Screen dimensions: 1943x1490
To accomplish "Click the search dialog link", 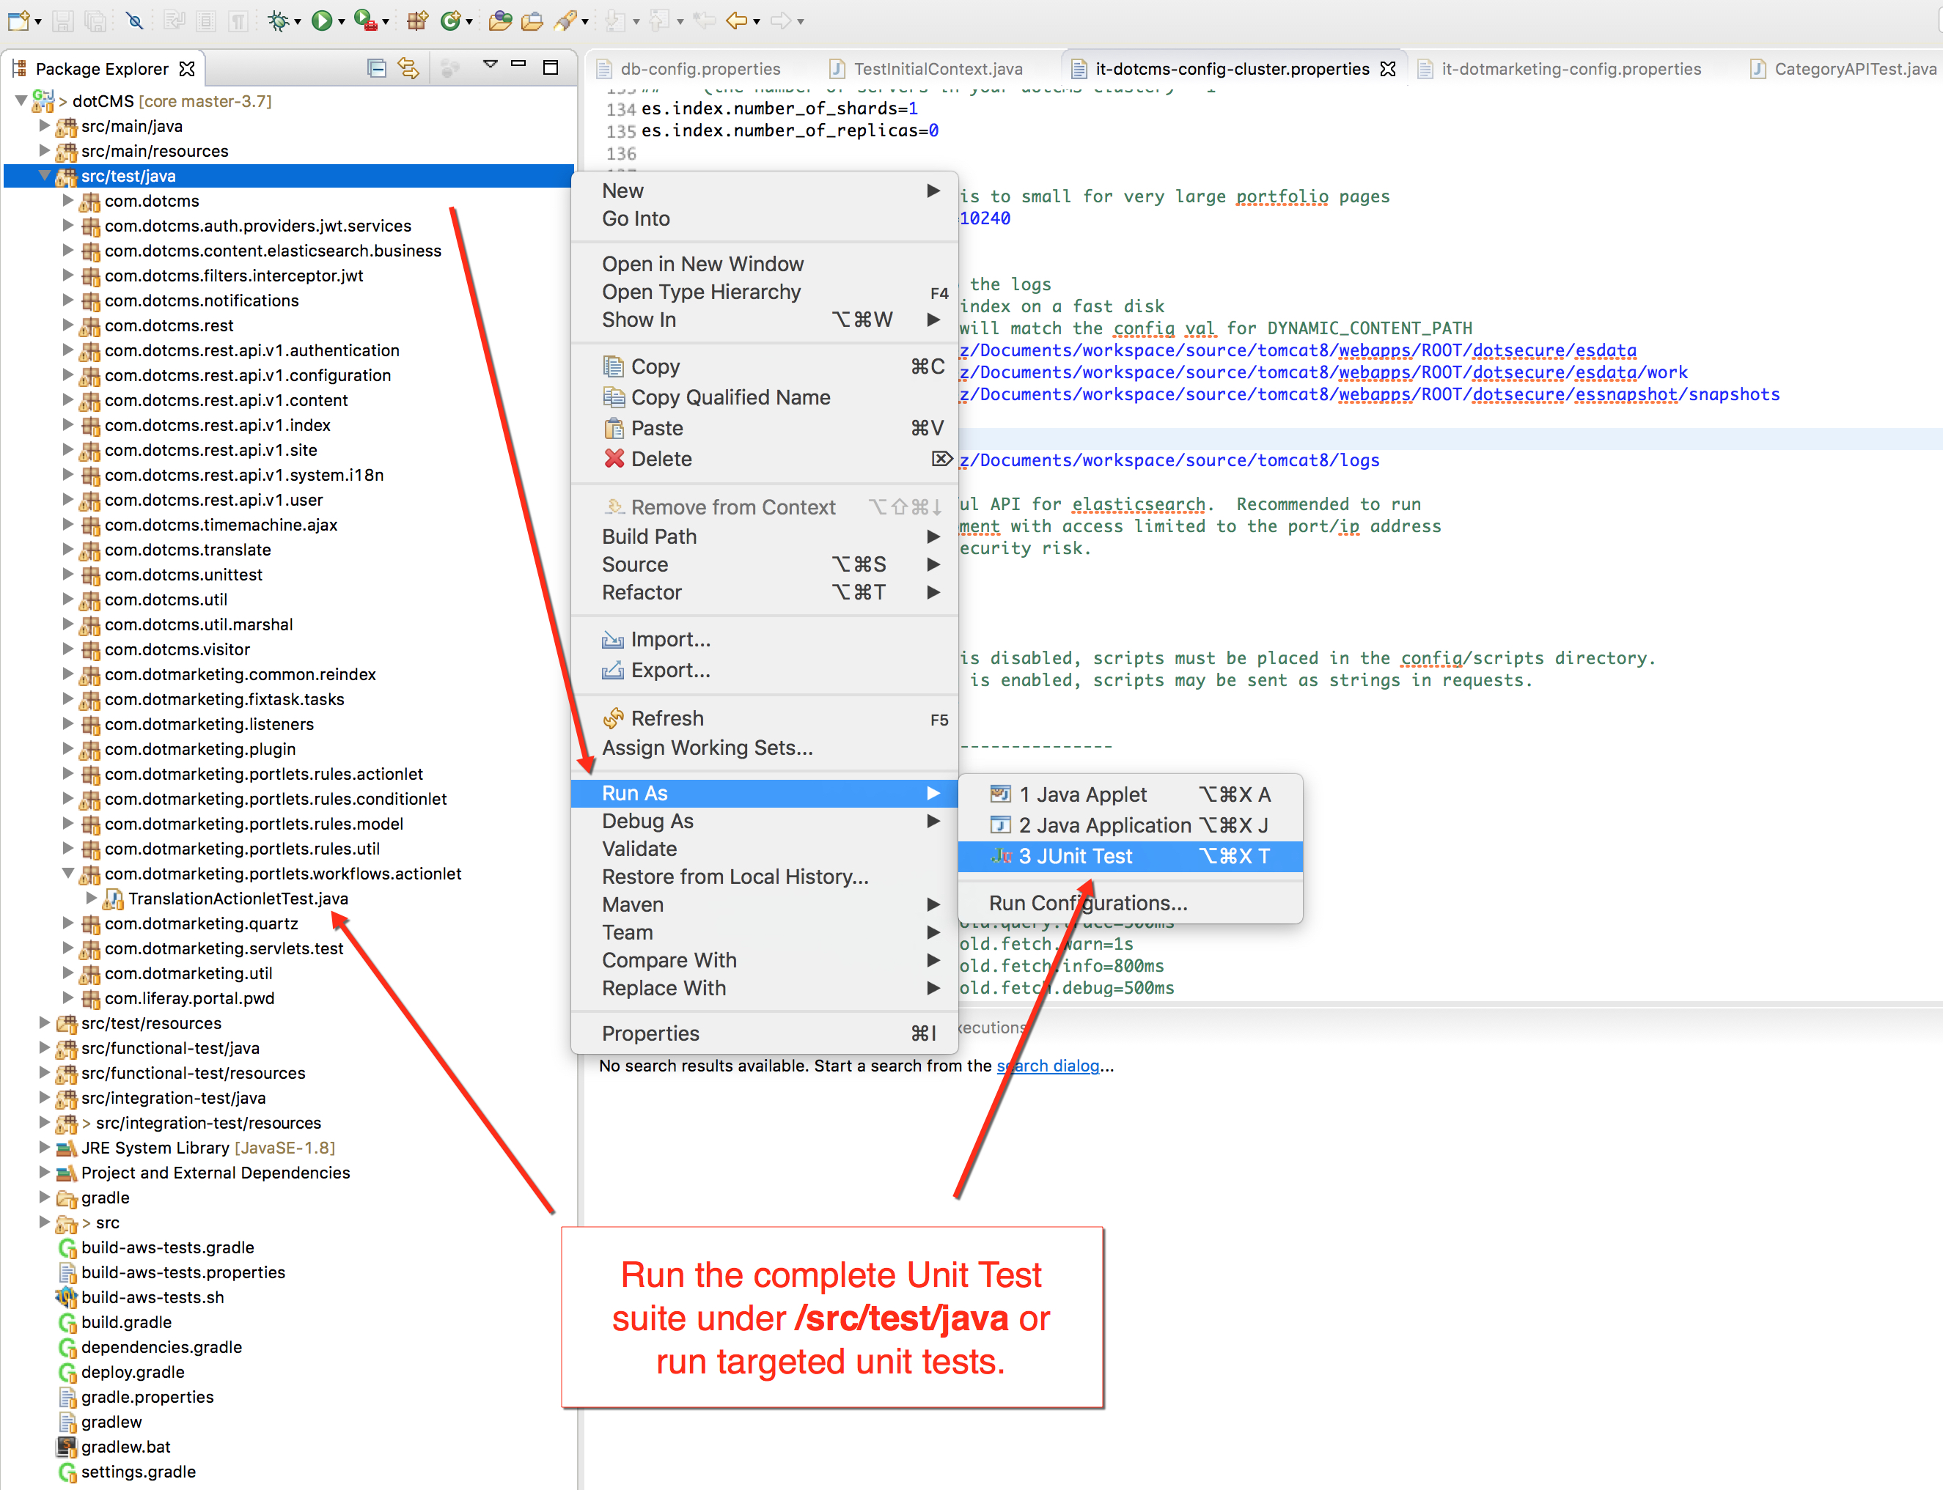I will (x=1048, y=1065).
